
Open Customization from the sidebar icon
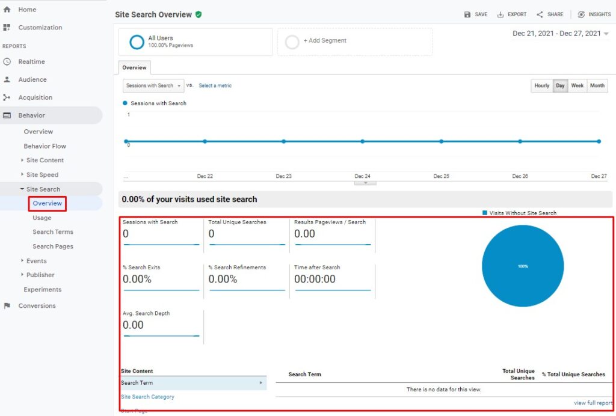pos(7,27)
